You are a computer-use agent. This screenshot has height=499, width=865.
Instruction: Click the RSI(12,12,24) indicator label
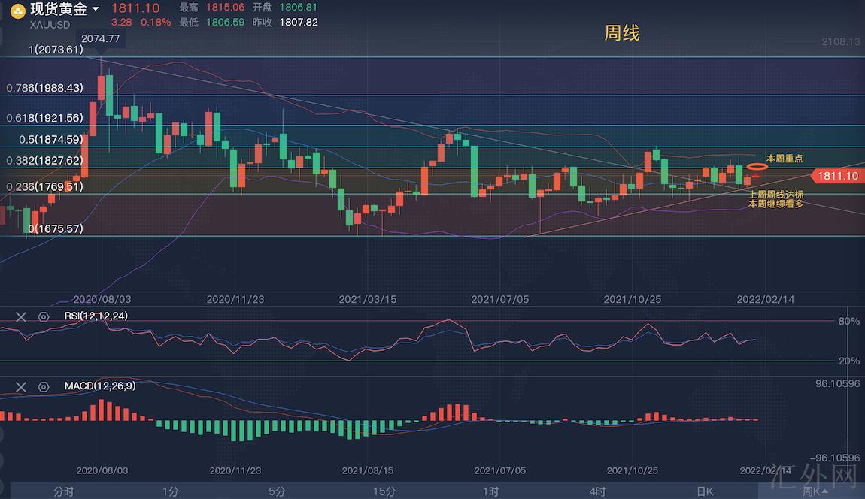[96, 316]
